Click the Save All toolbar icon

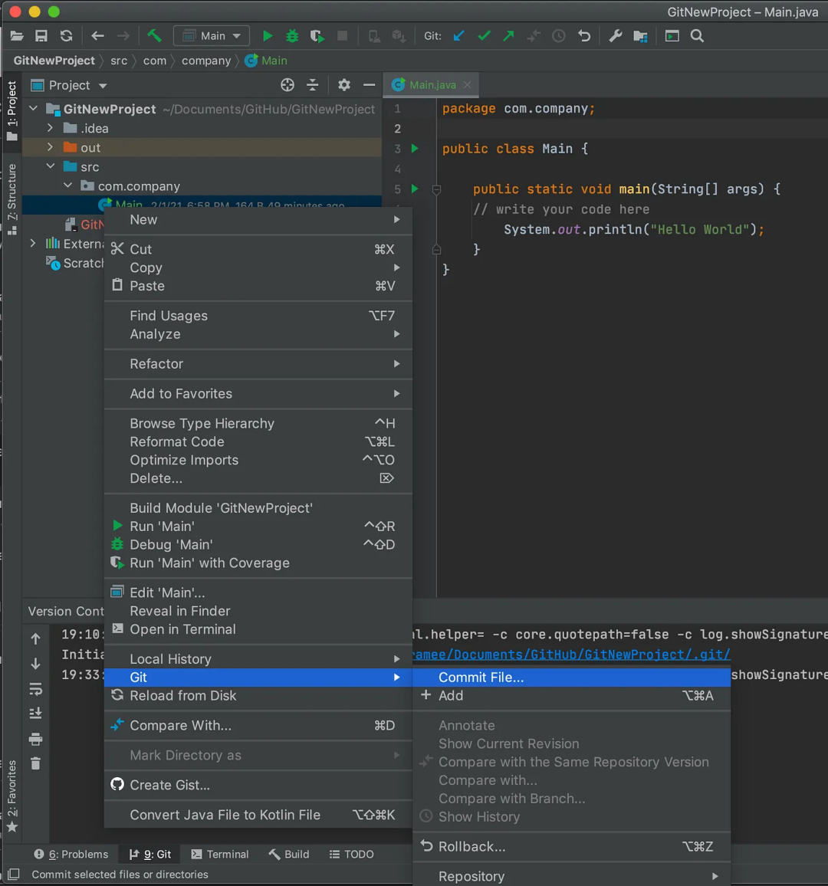click(41, 36)
